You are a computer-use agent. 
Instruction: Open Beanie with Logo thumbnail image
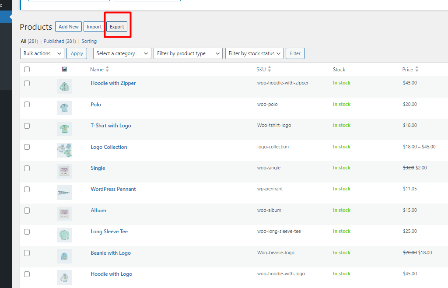(64, 256)
